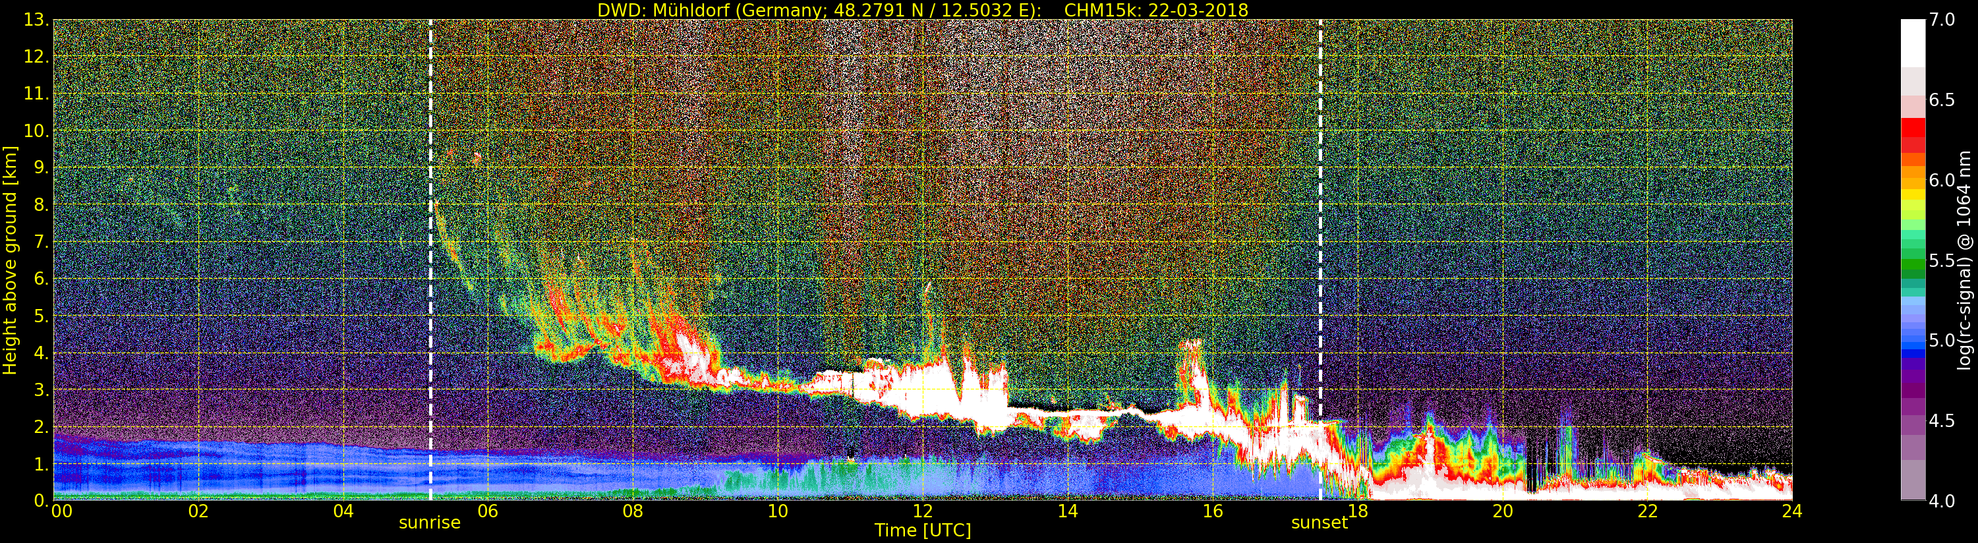Click the 'Time [UTC]' axis label

[923, 530]
